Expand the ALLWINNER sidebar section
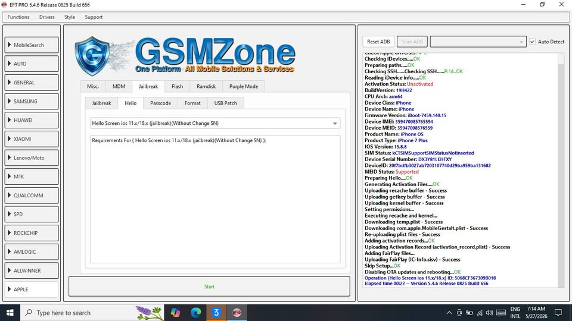 [32, 271]
